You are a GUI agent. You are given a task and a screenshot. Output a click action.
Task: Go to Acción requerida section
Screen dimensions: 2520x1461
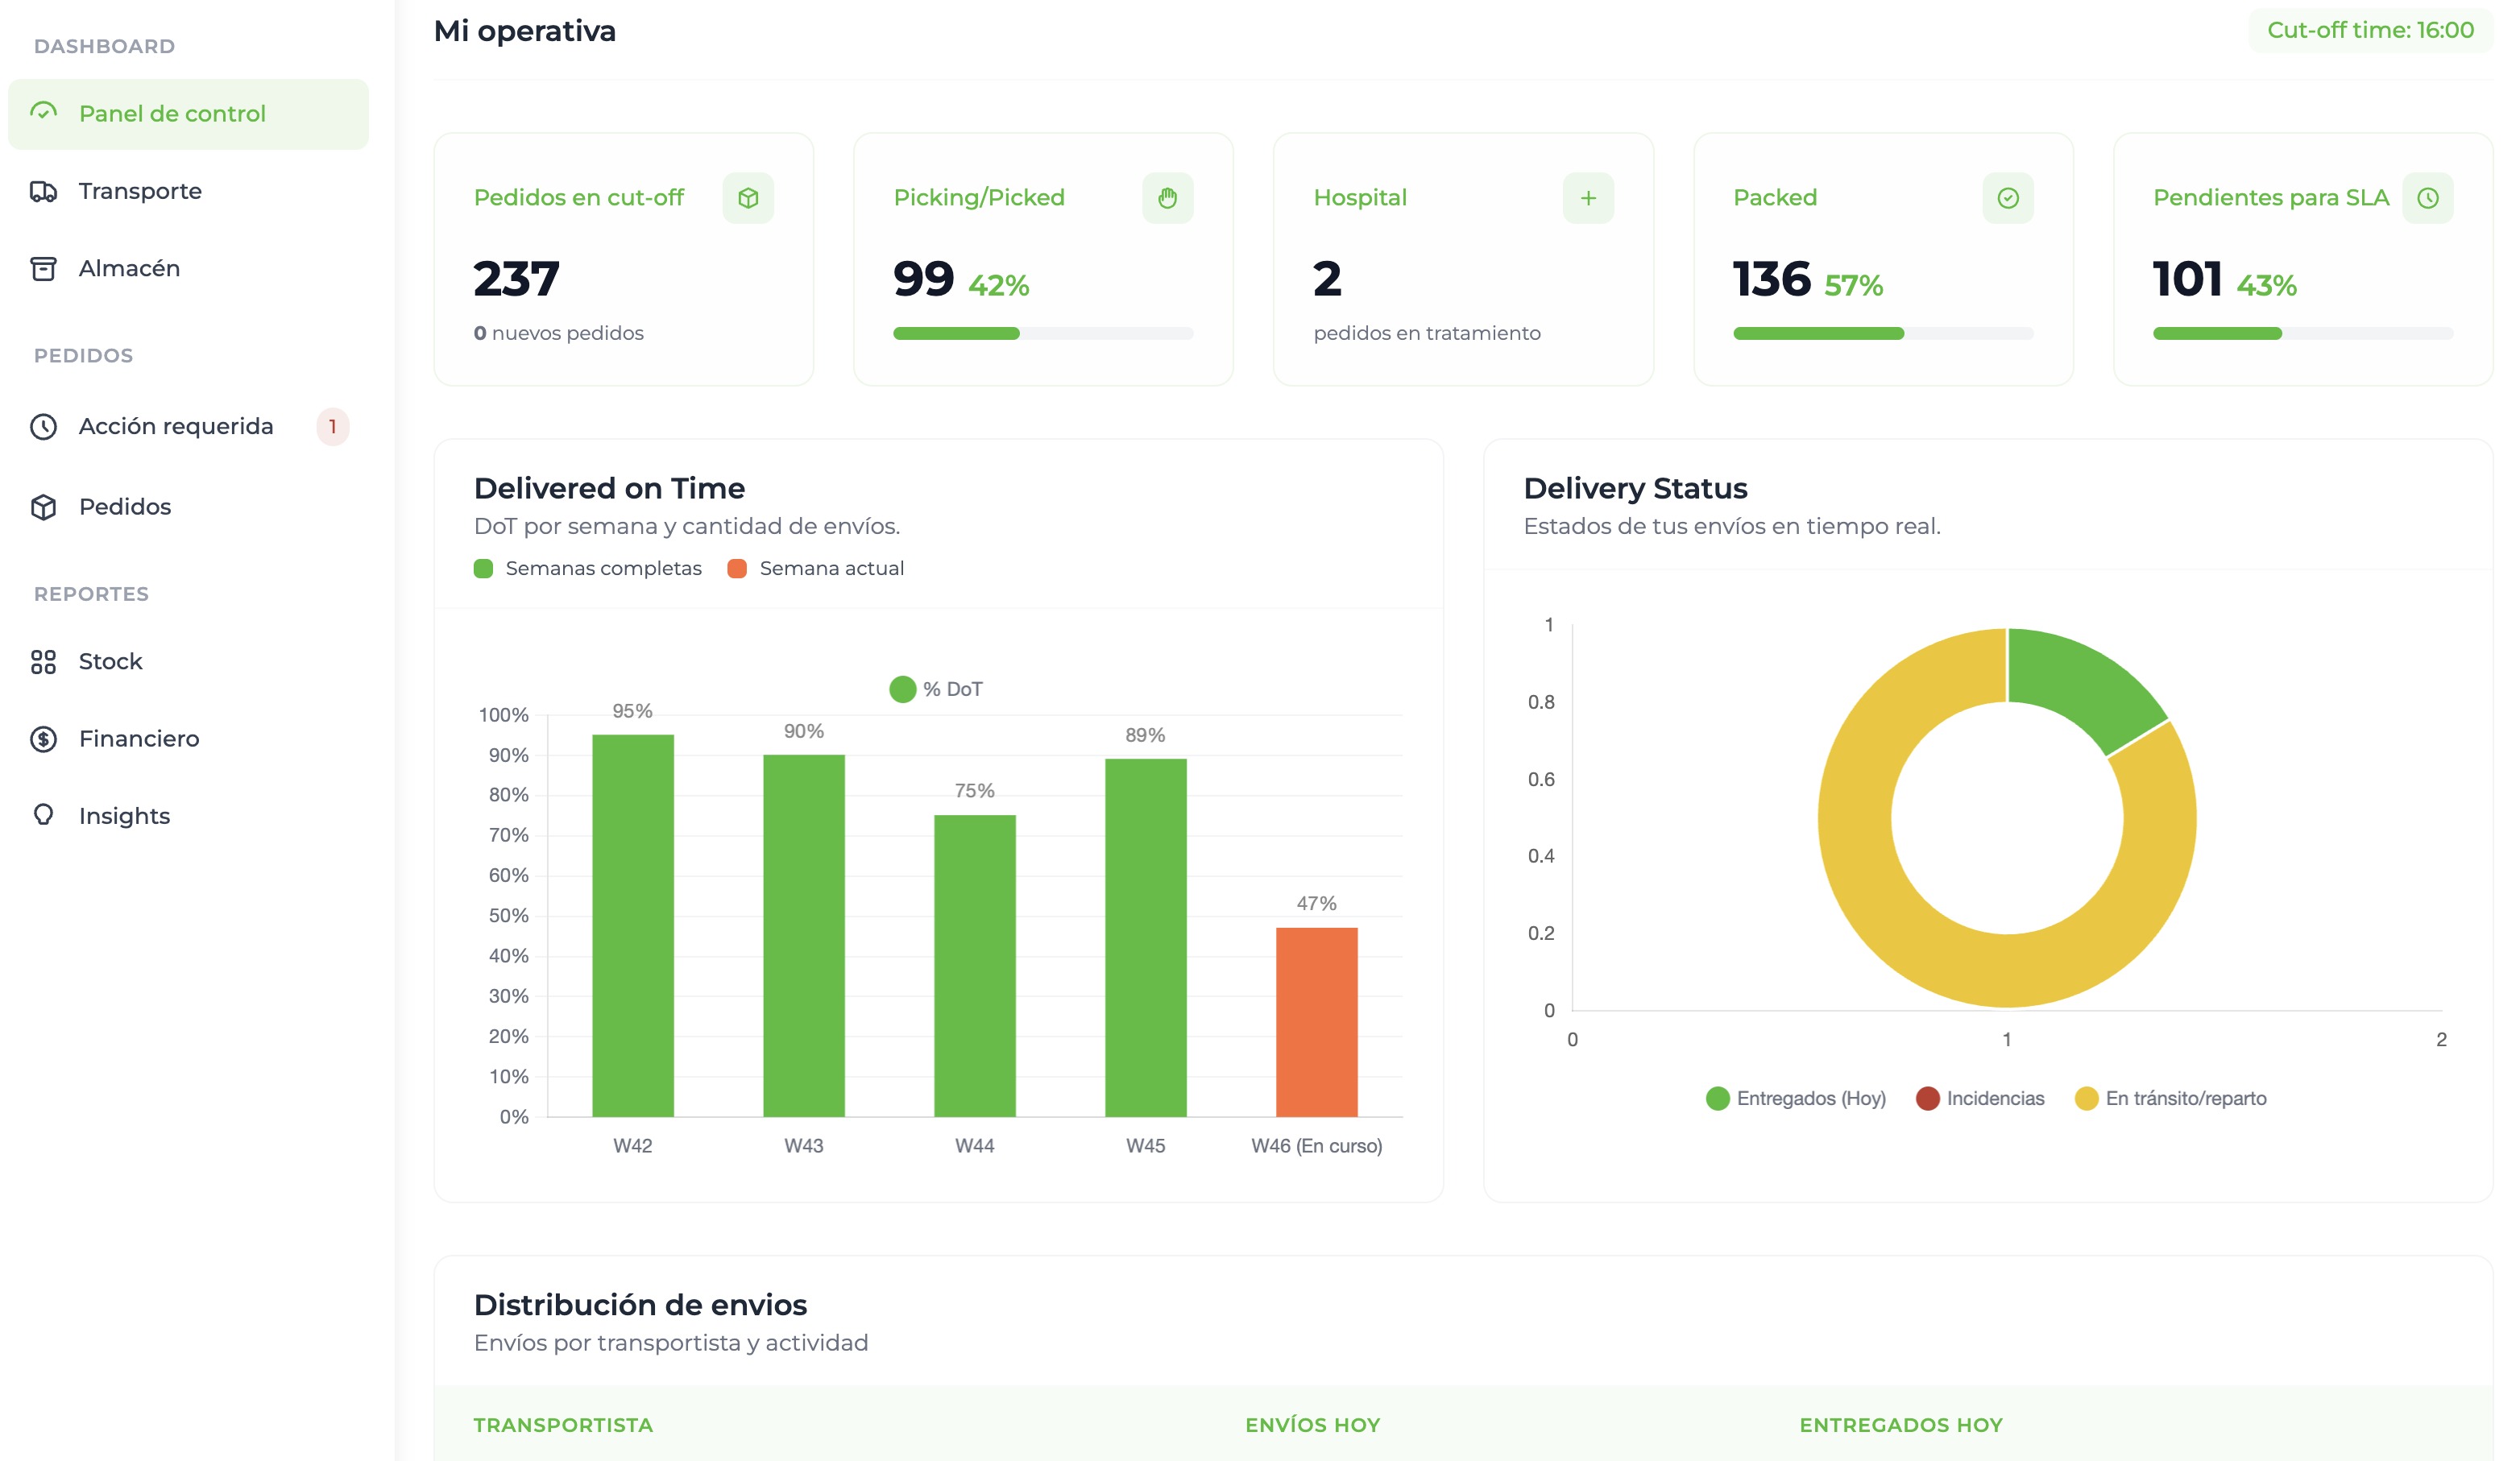click(x=175, y=426)
